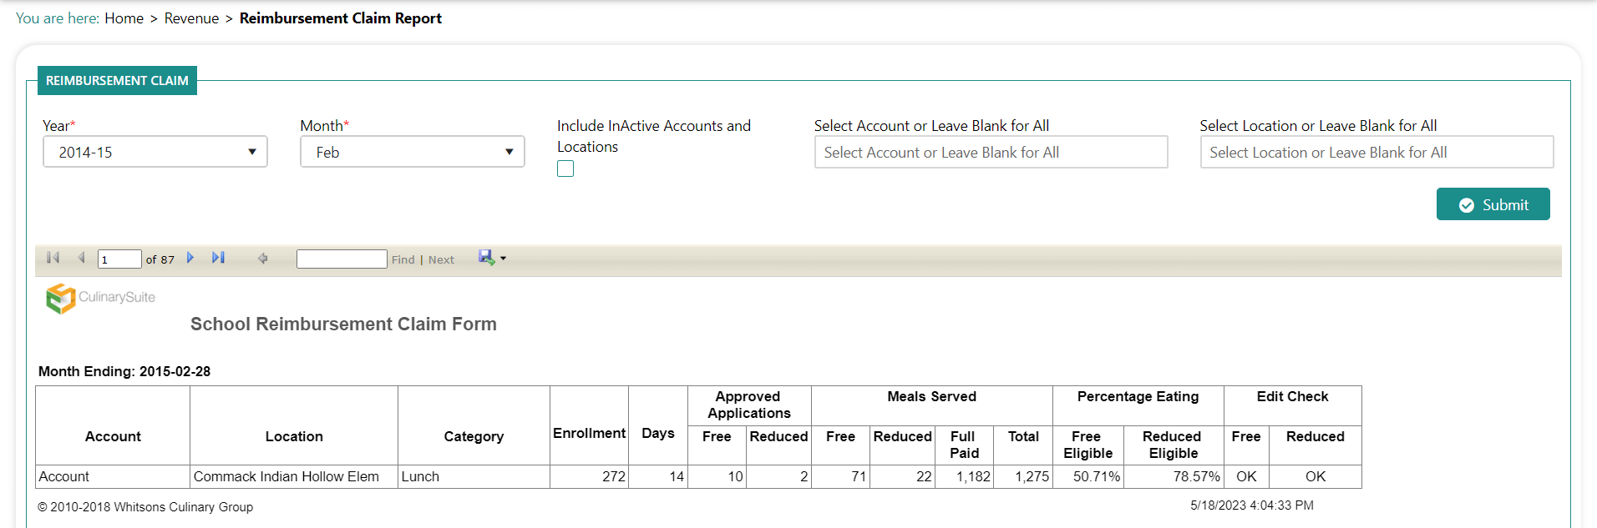Go to the first report page
Image resolution: width=1597 pixels, height=528 pixels.
tap(53, 258)
